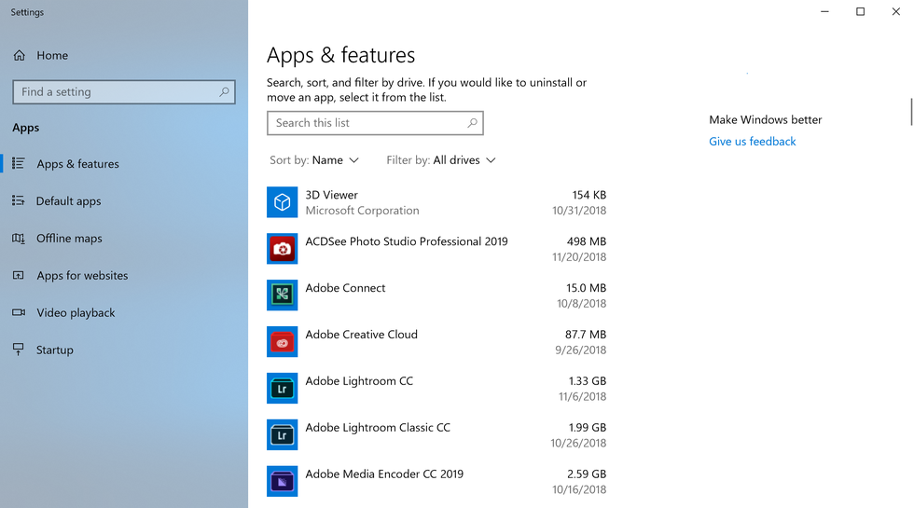
Task: Select the Adobe Lightroom Classic CC name
Action: [x=378, y=428]
